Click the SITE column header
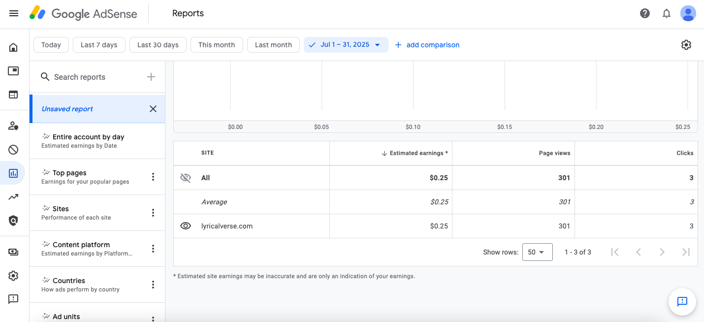Screen dimensions: 704x322 pyautogui.click(x=208, y=153)
